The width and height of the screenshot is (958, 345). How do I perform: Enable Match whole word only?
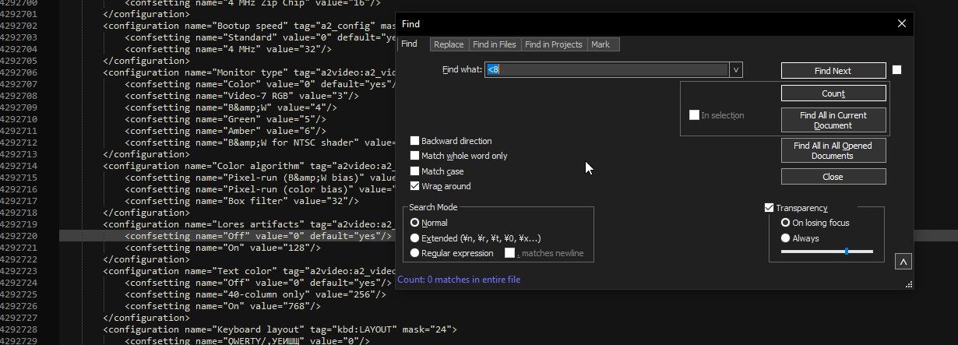click(415, 156)
